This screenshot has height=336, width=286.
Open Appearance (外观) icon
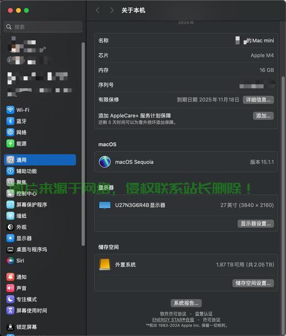(x=10, y=227)
